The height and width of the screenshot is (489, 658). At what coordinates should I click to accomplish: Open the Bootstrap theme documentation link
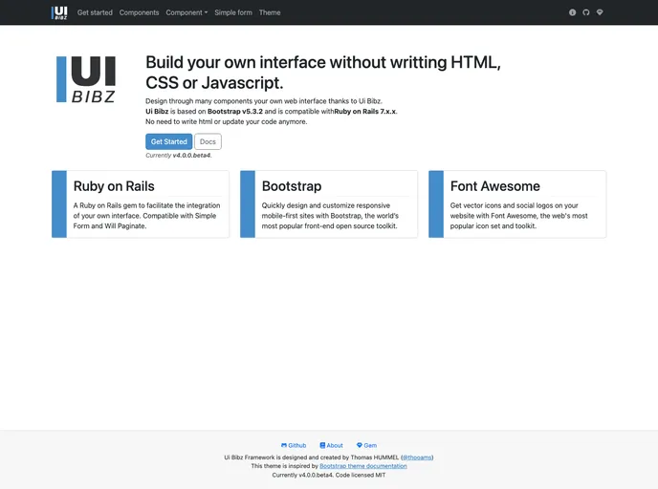(x=363, y=466)
